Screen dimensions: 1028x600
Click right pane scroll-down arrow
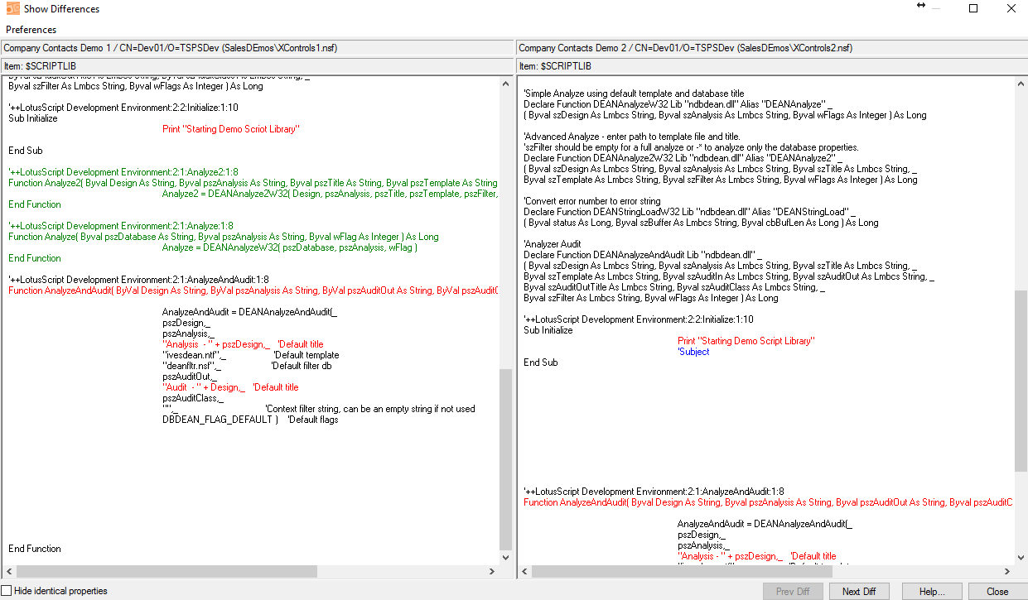(x=1021, y=559)
